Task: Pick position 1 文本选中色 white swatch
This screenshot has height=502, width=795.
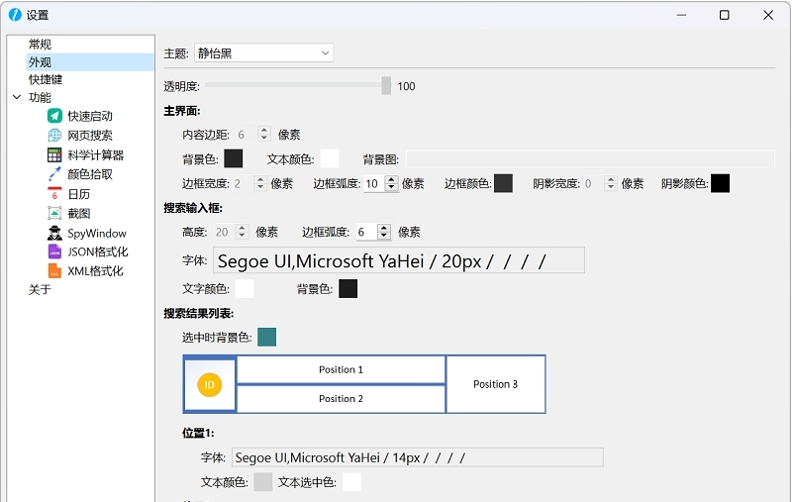Action: [x=351, y=482]
